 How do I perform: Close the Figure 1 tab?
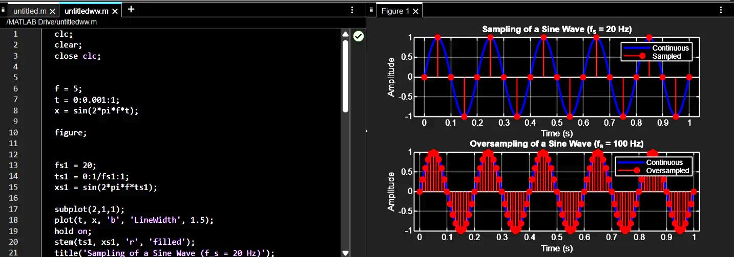click(x=415, y=11)
